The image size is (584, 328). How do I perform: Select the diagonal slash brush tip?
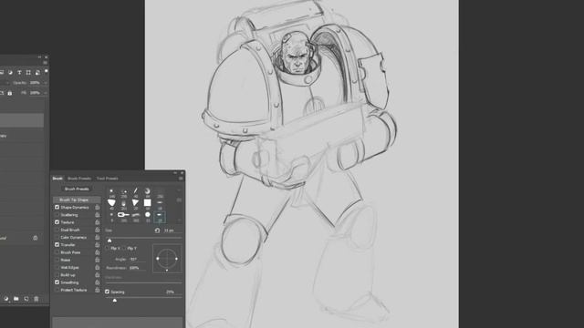click(x=136, y=190)
